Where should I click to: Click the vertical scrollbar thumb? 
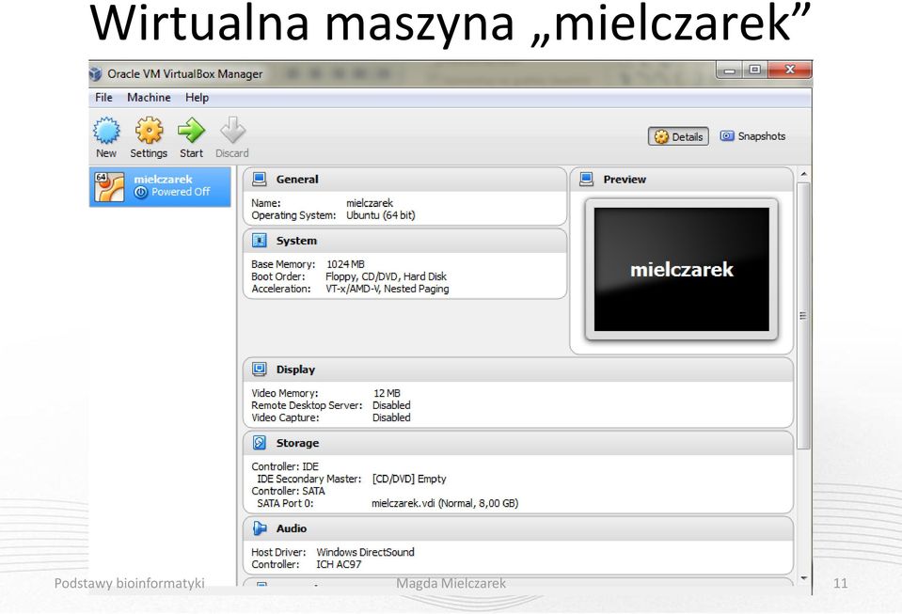click(803, 316)
